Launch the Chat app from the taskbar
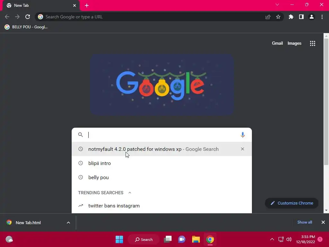This screenshot has height=247, width=329. [x=182, y=239]
